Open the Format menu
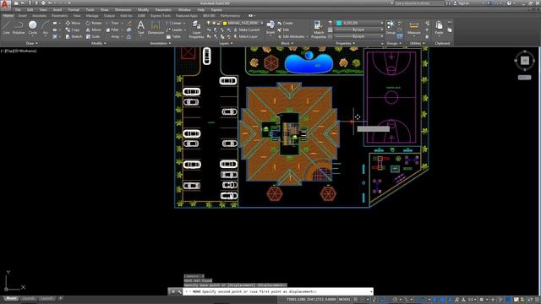Image resolution: width=541 pixels, height=304 pixels. 74,9
